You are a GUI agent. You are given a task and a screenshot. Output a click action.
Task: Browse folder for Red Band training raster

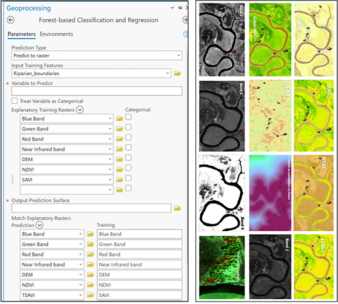[120, 139]
